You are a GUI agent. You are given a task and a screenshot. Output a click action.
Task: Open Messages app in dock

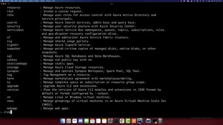(86, 121)
